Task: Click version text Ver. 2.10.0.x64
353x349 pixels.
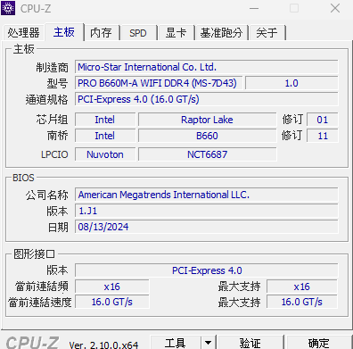Action: [103, 345]
